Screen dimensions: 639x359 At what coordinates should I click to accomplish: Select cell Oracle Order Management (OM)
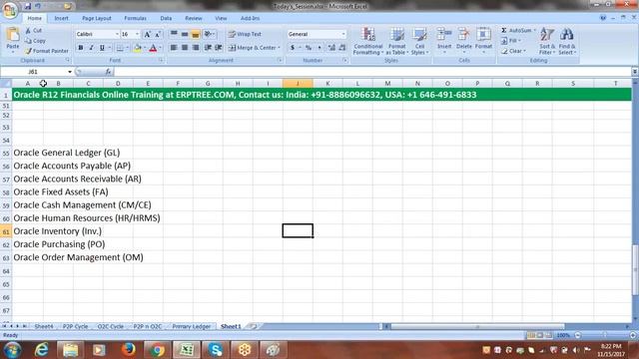78,257
